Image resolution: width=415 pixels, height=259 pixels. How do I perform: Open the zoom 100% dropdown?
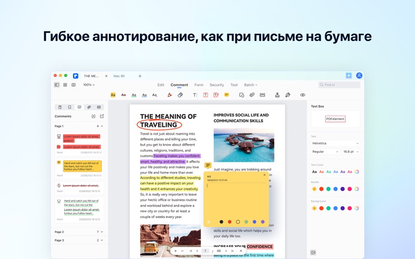point(89,85)
